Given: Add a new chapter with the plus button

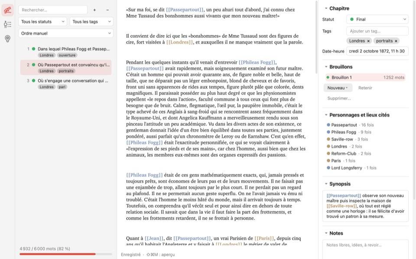Looking at the screenshot, I should click(x=94, y=10).
